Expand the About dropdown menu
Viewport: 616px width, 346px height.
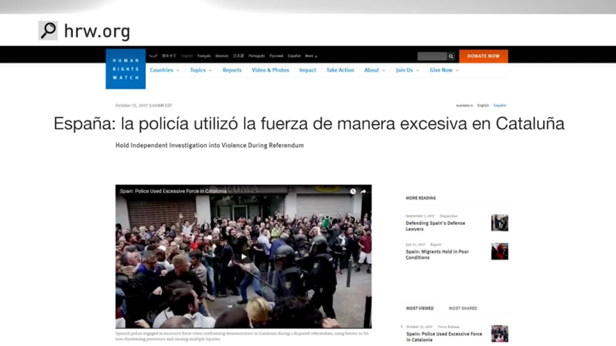click(374, 70)
